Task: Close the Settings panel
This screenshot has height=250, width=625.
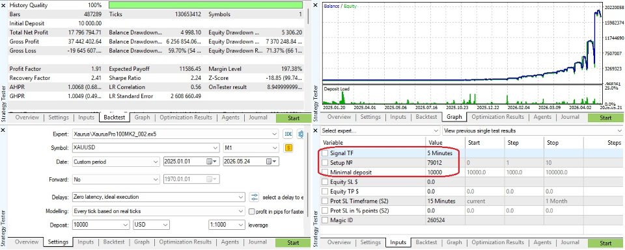Action: click(x=3, y=131)
